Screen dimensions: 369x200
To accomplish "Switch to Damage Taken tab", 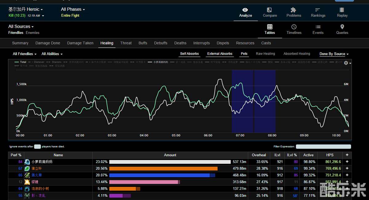I will click(x=80, y=43).
